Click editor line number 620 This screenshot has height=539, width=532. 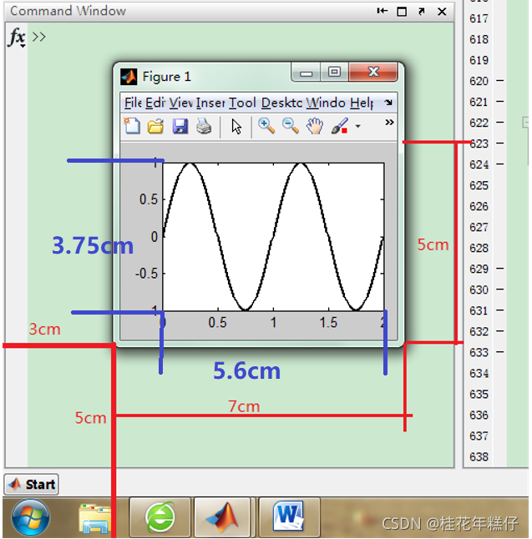pyautogui.click(x=479, y=81)
